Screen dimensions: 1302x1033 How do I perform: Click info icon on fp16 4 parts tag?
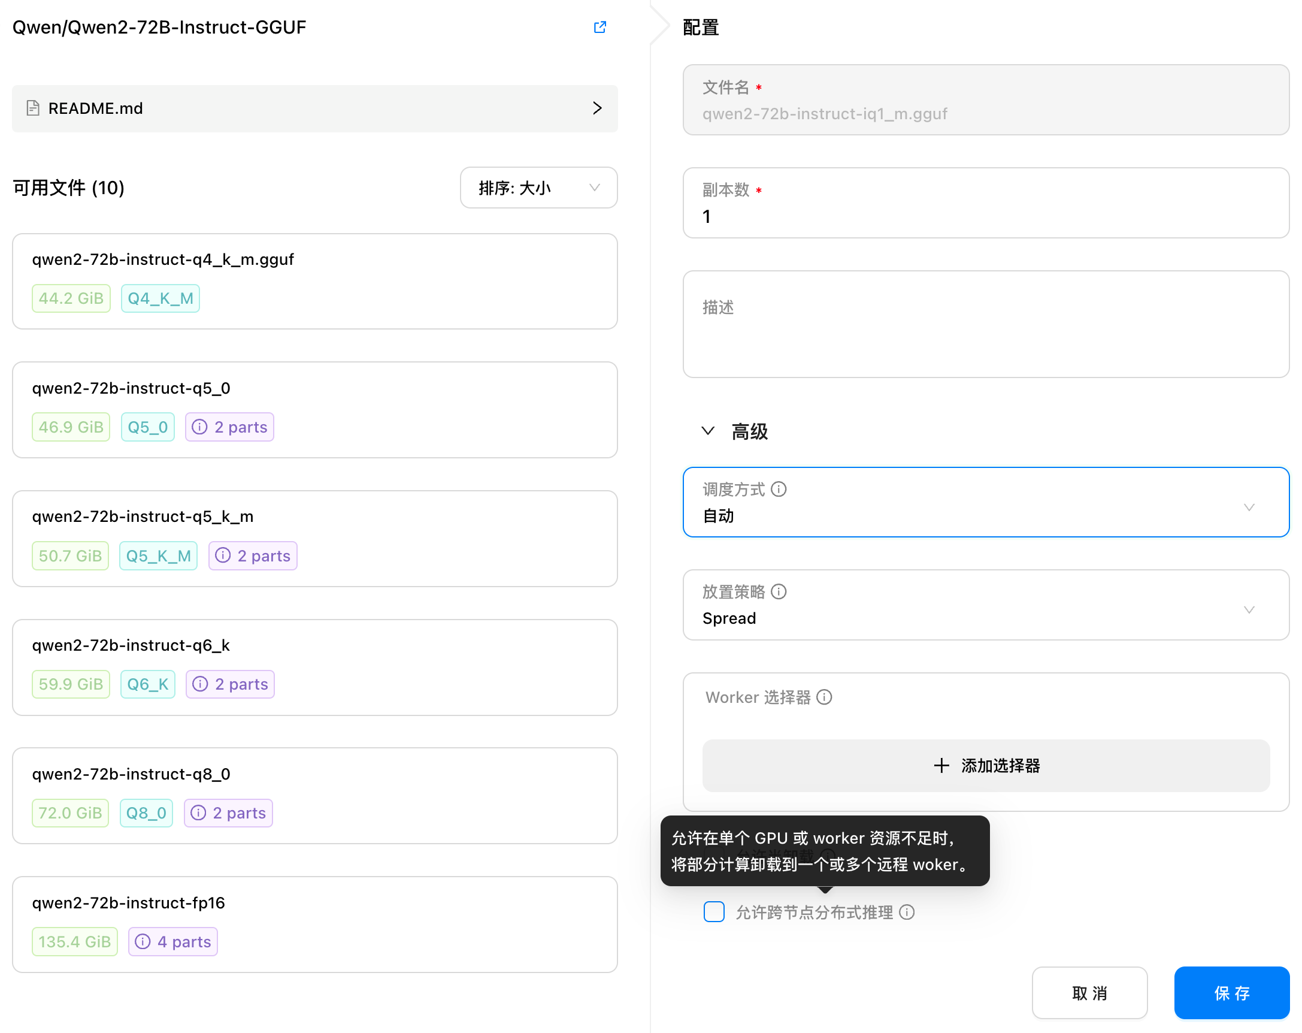point(143,942)
